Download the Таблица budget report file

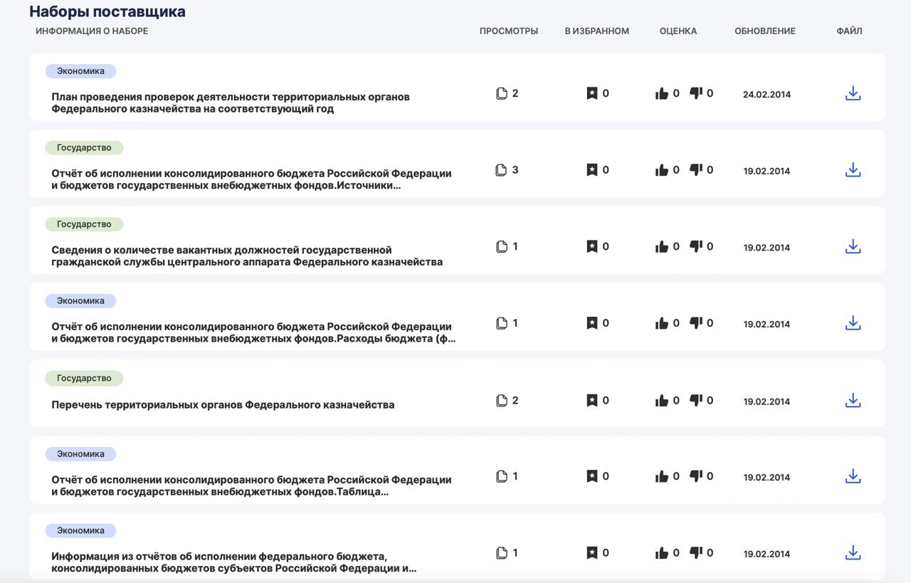click(x=853, y=476)
